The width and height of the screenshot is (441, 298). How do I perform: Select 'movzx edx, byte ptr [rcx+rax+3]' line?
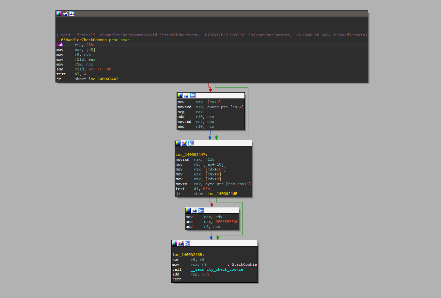click(213, 184)
